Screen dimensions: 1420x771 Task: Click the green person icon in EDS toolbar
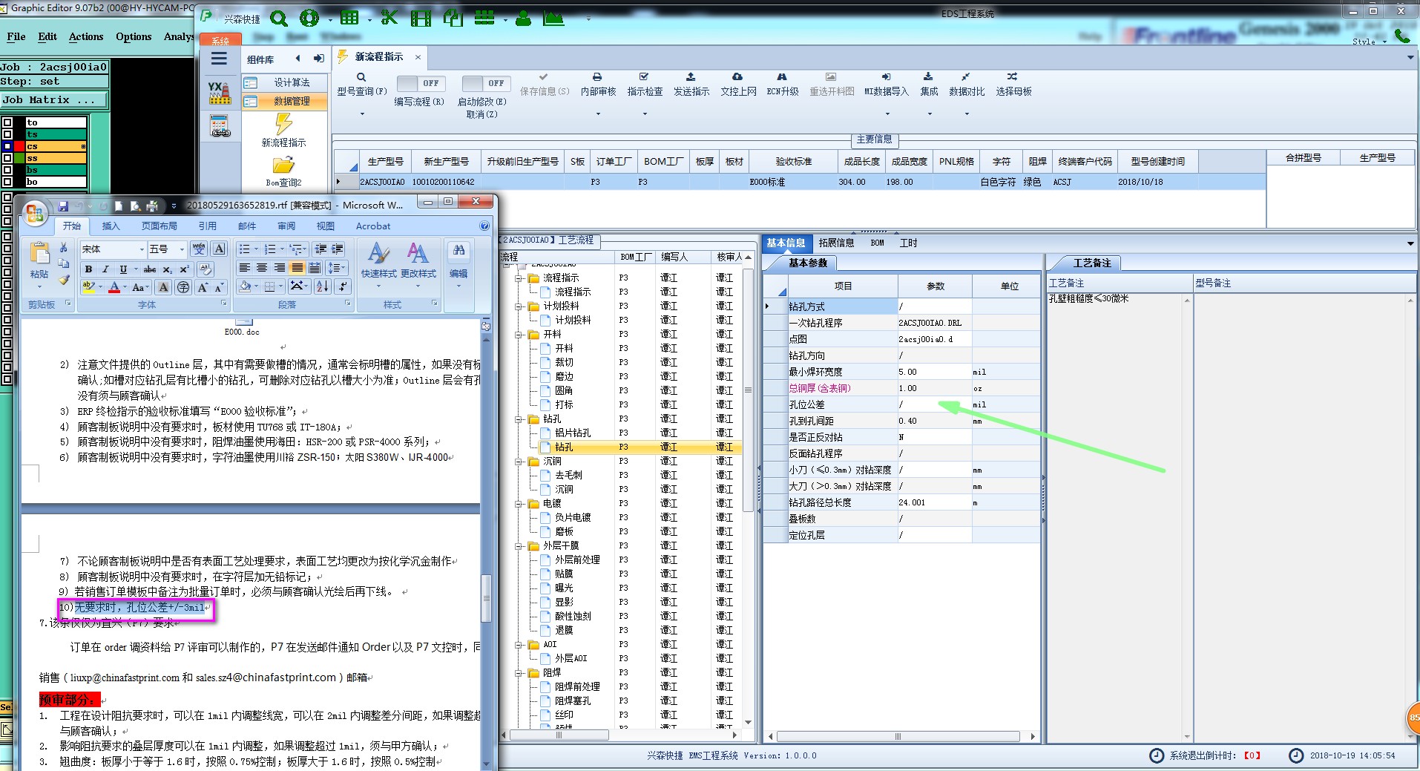pyautogui.click(x=523, y=19)
